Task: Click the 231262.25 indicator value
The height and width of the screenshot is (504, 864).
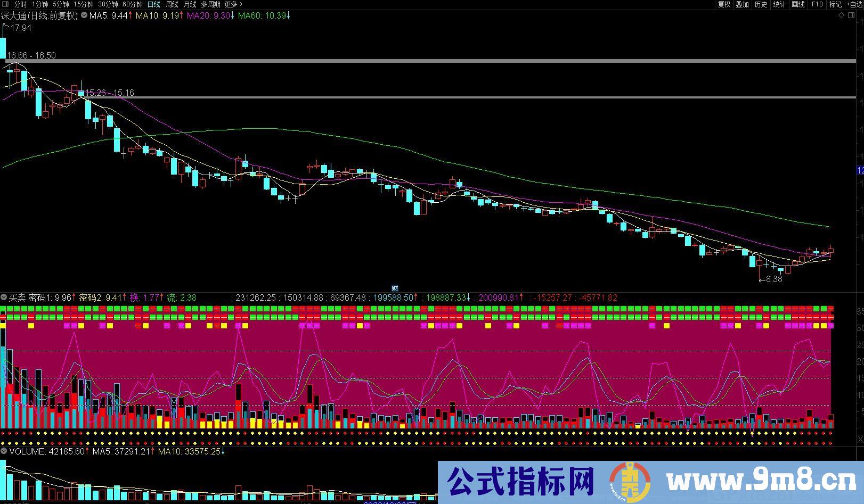Action: pyautogui.click(x=256, y=298)
